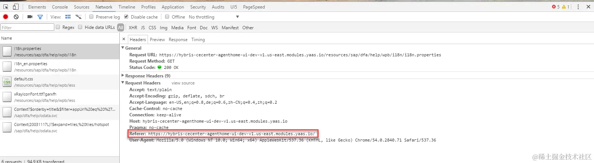Select the Network tab

coord(104,7)
